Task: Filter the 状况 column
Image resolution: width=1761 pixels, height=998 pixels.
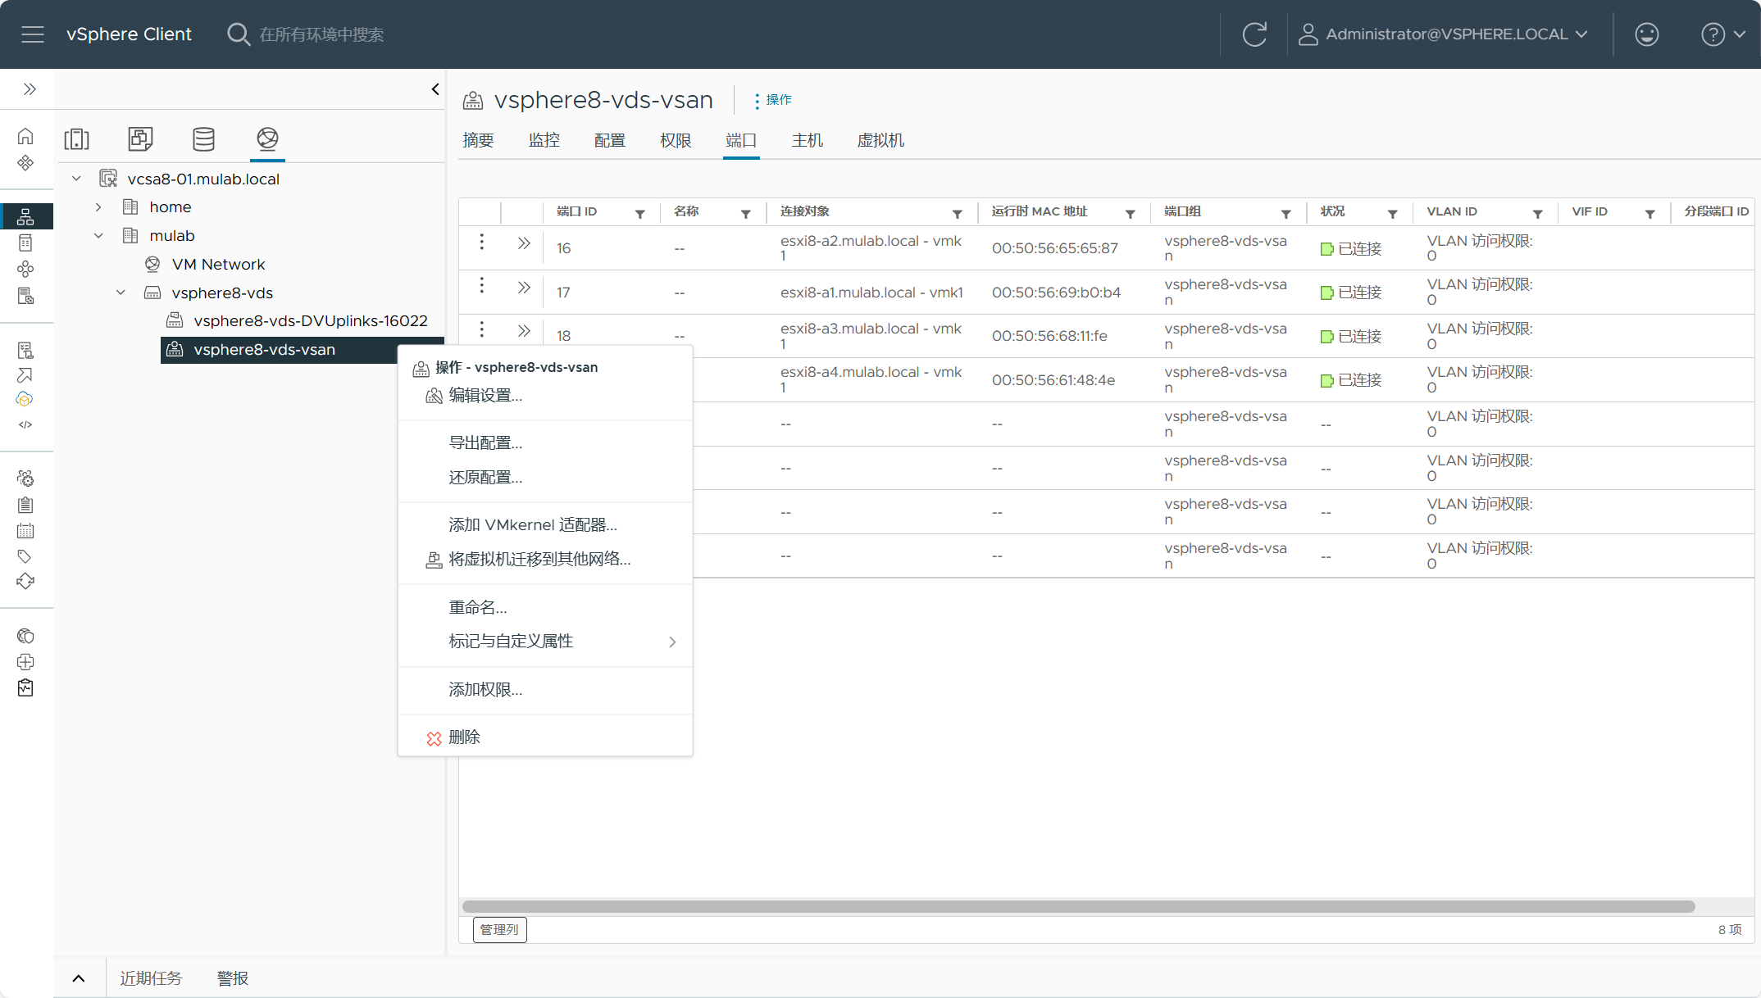Action: pyautogui.click(x=1392, y=214)
